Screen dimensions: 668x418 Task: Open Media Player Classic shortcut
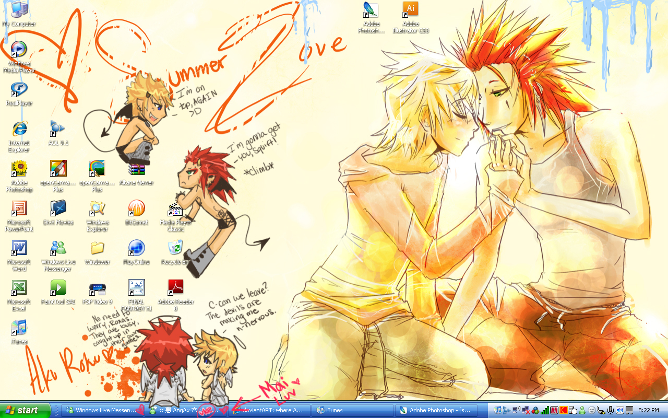(175, 216)
